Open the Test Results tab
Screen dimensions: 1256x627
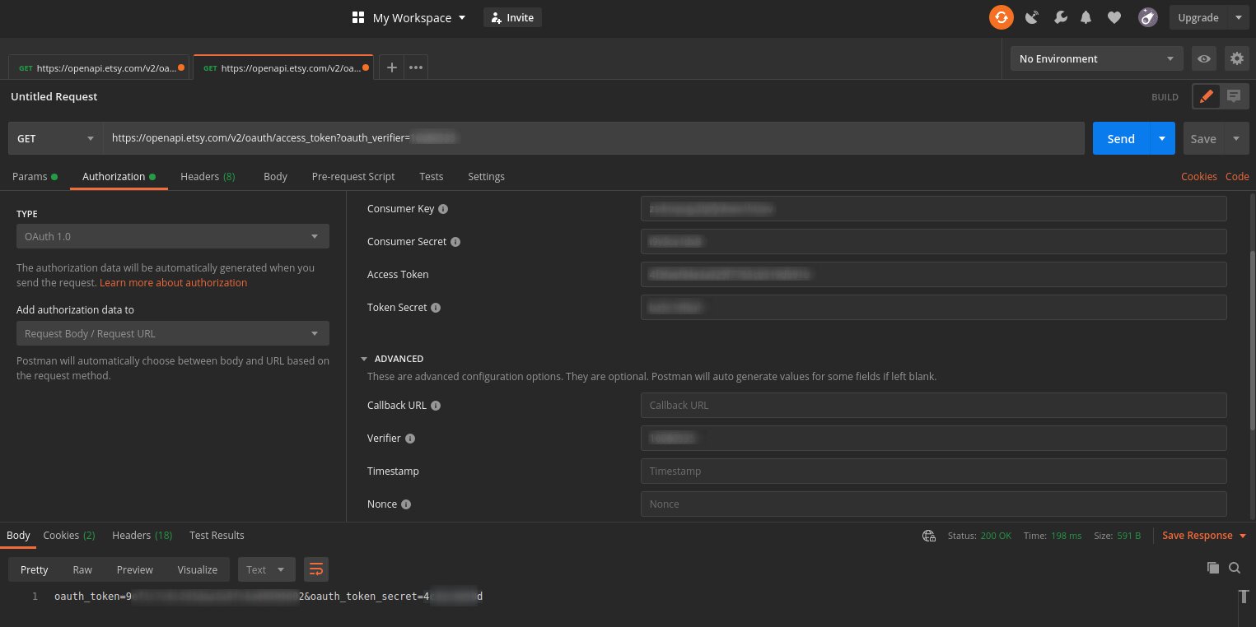(x=217, y=536)
